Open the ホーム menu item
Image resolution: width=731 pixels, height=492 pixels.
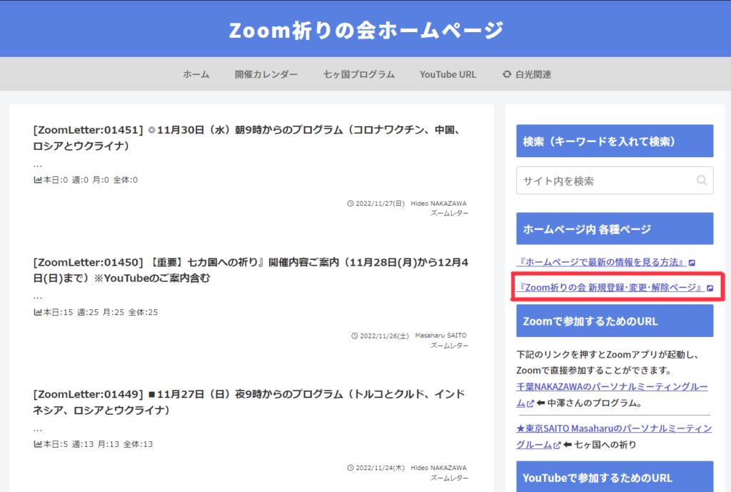pyautogui.click(x=196, y=74)
